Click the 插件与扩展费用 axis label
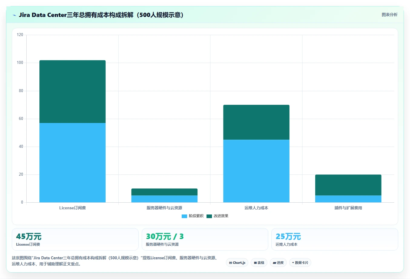The height and width of the screenshot is (279, 410). click(x=348, y=208)
